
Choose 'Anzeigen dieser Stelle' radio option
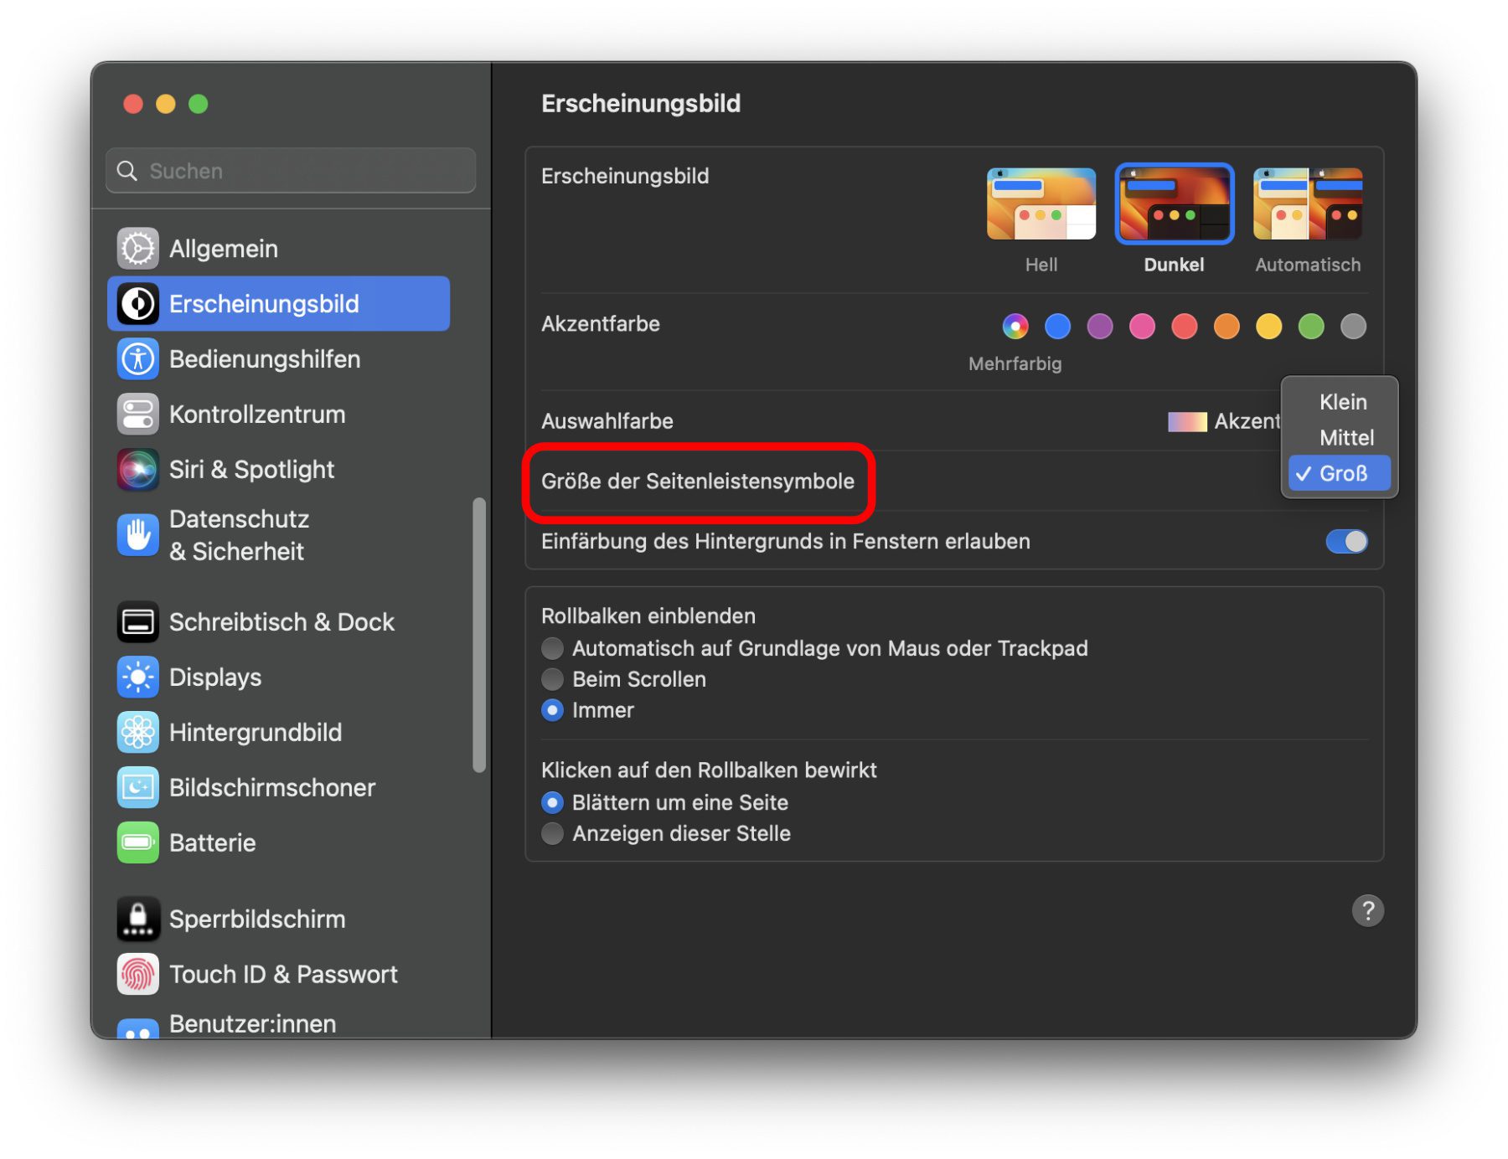coord(552,834)
